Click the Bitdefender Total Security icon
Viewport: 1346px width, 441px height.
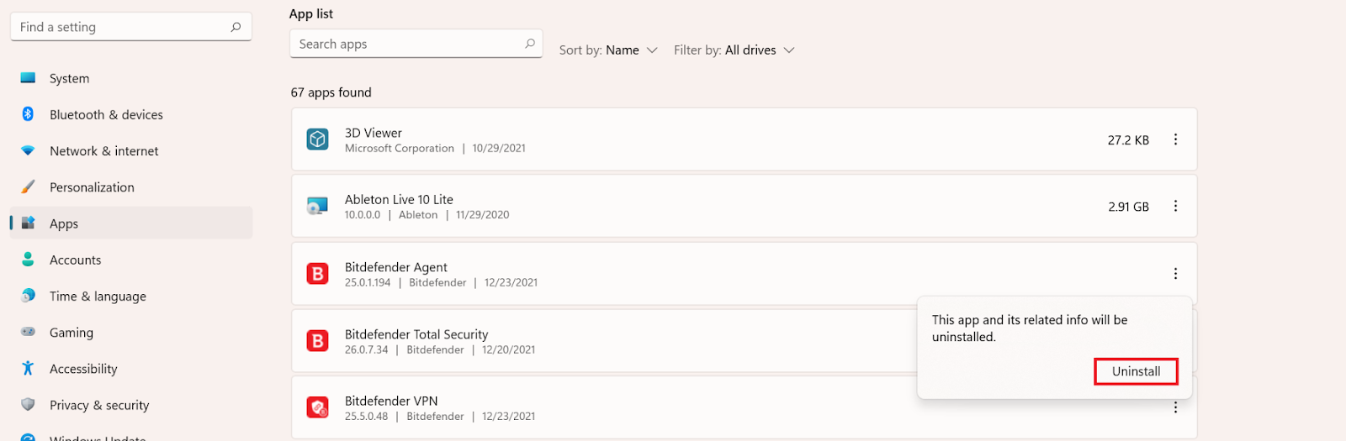click(x=317, y=341)
